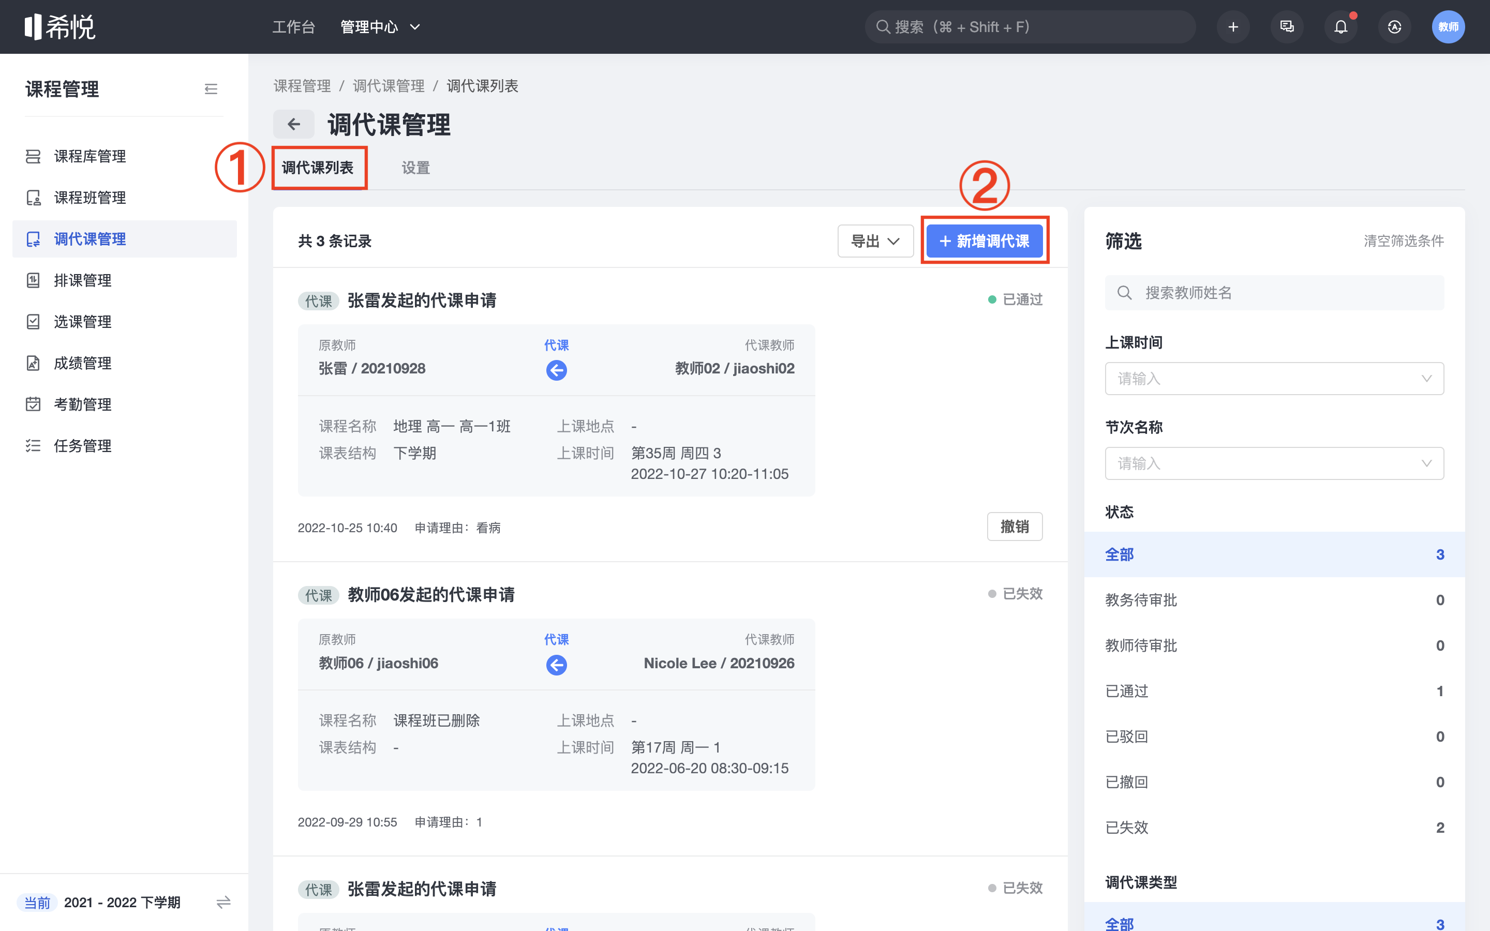The width and height of the screenshot is (1490, 931).
Task: Click the 课程库管理 sidebar icon
Action: point(33,156)
